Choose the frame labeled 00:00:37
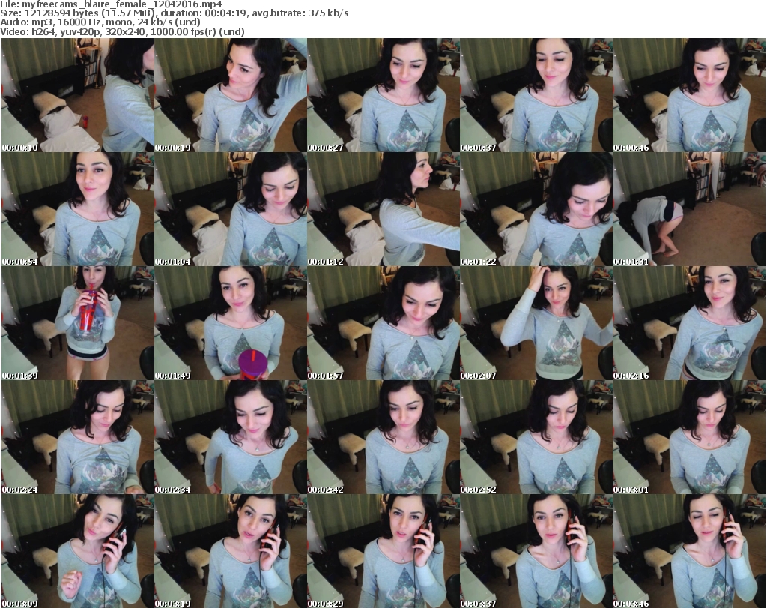The image size is (767, 608). click(x=536, y=95)
